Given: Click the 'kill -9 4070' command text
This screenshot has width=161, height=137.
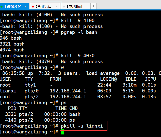Looking at the screenshot, I should click(x=78, y=56).
